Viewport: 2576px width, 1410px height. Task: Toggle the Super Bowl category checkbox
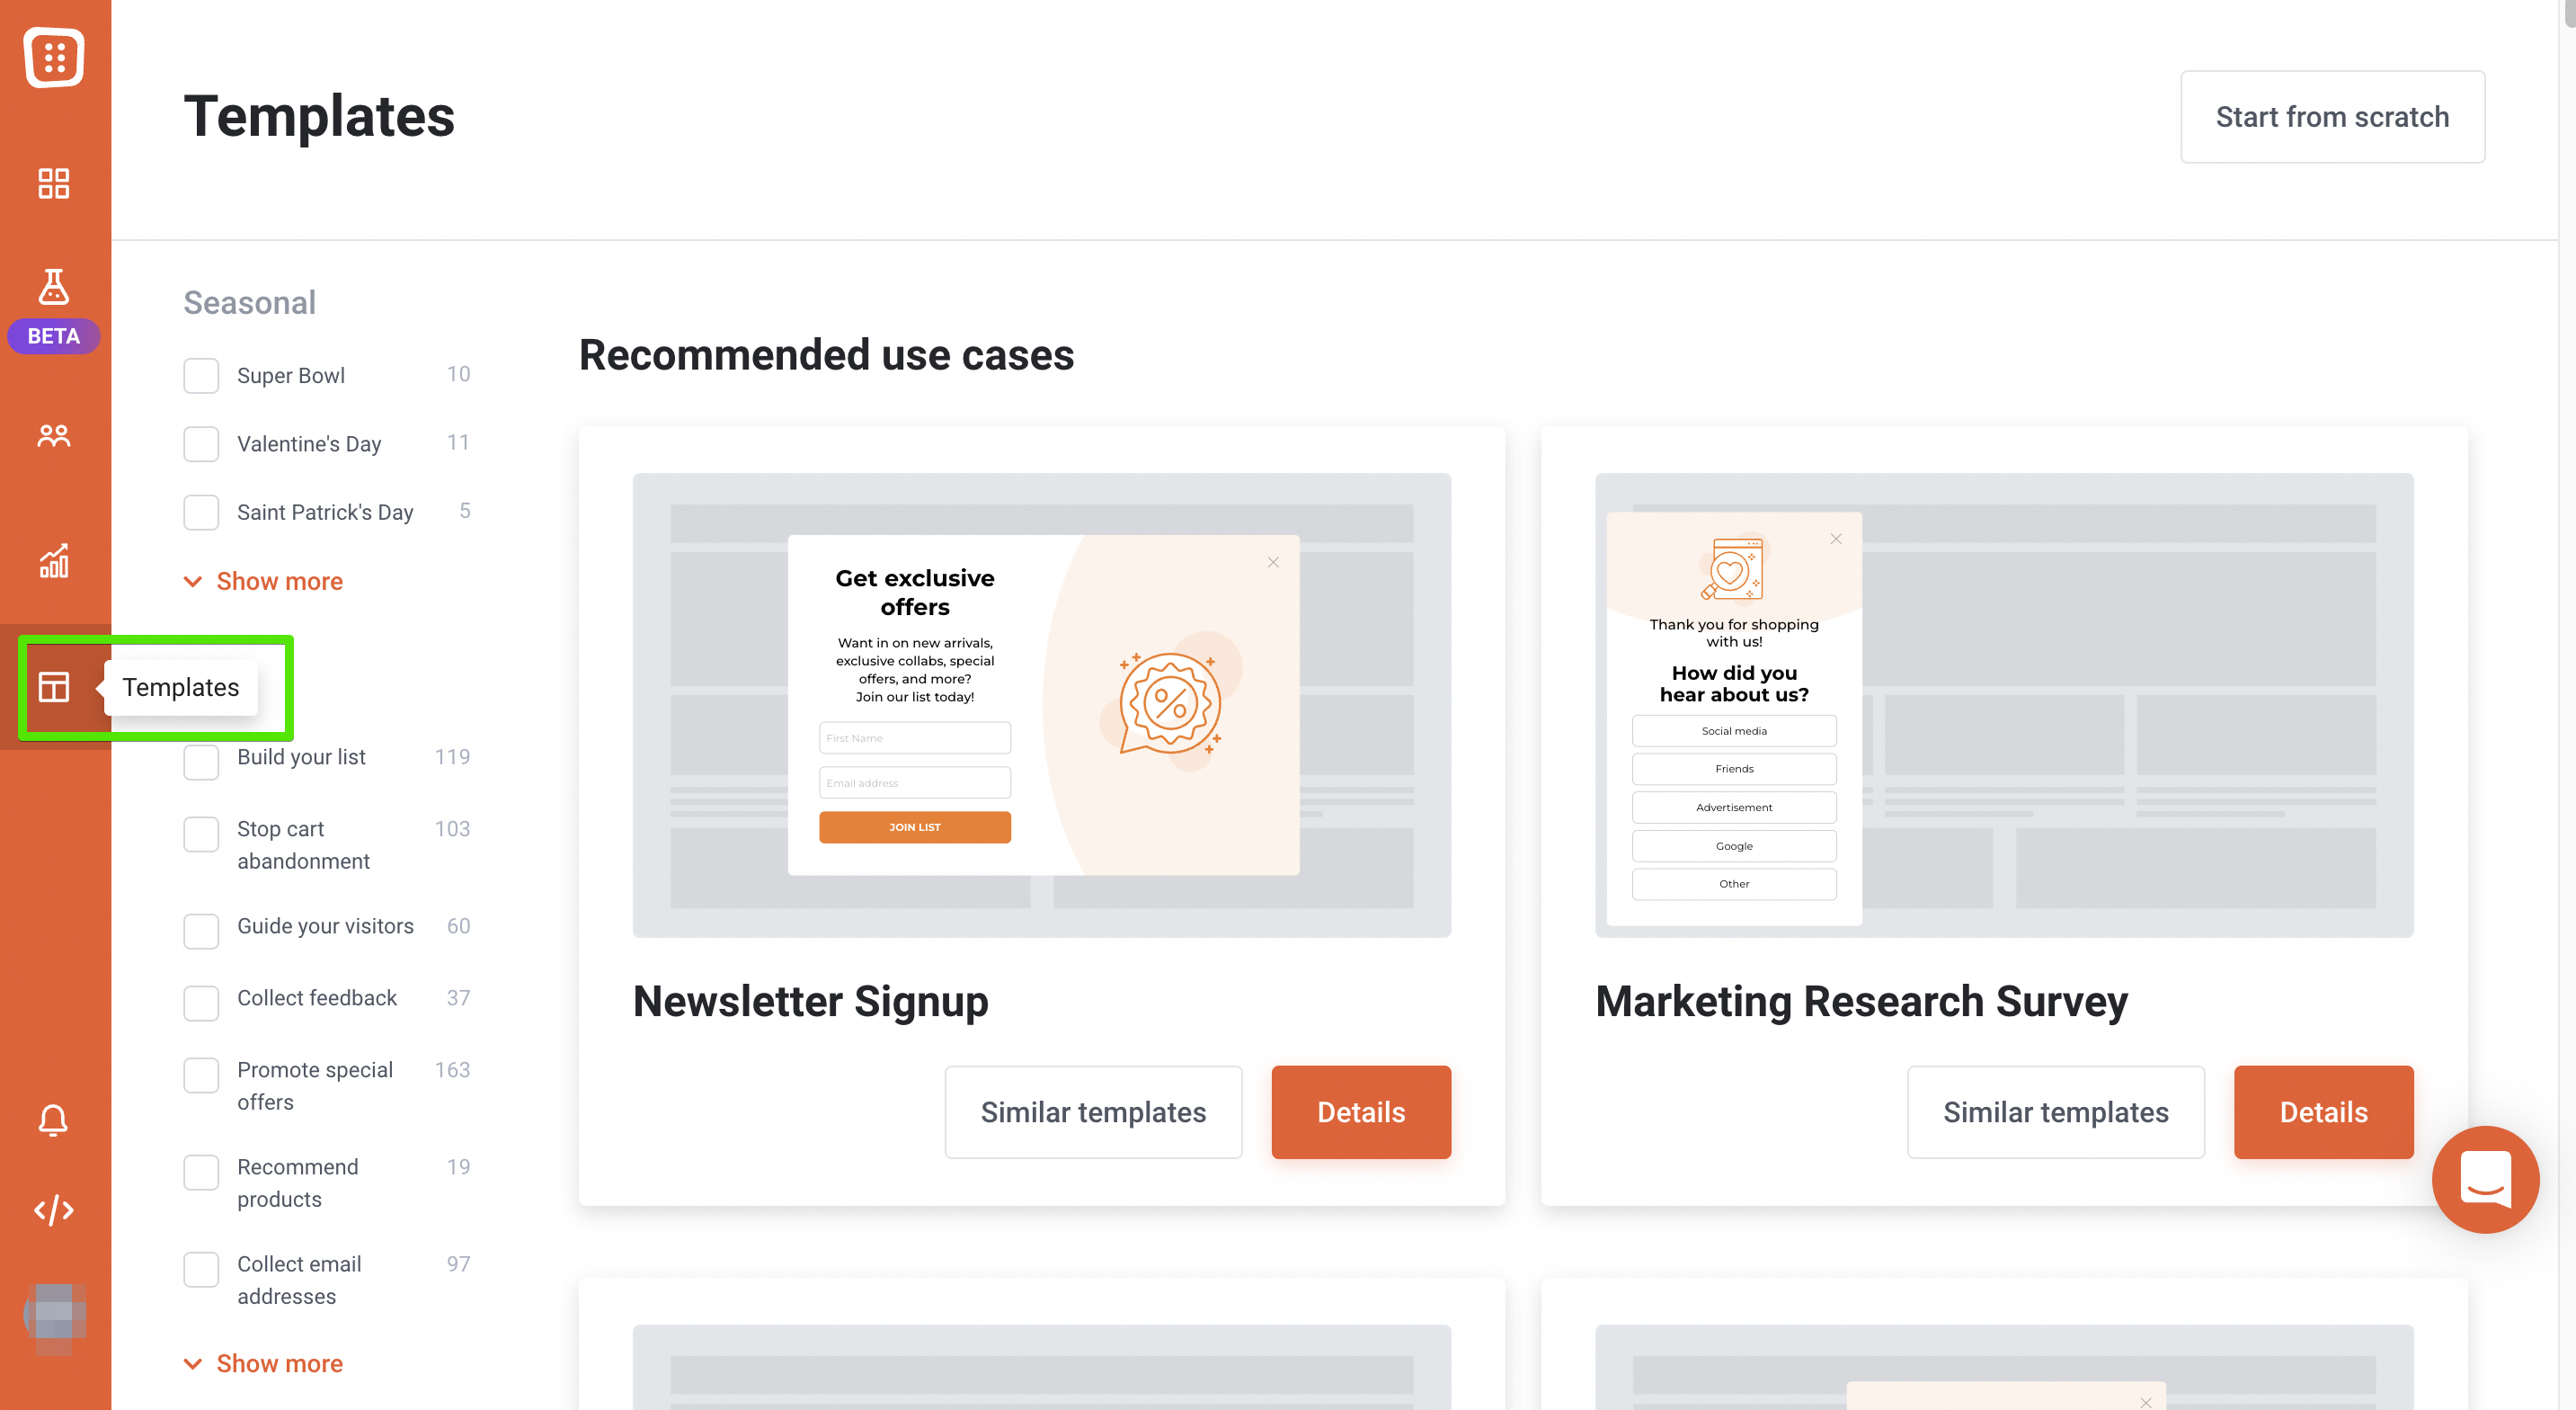pos(203,375)
